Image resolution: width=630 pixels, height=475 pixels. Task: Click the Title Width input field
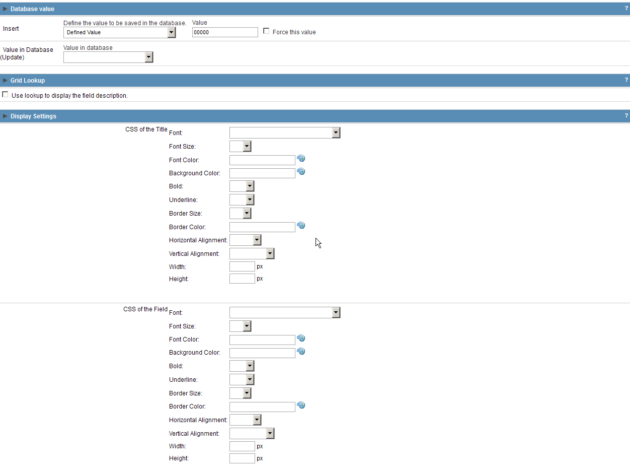pos(242,267)
